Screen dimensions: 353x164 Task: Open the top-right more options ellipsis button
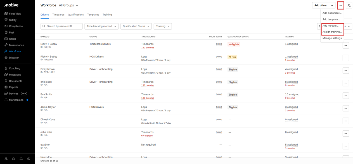340,5
